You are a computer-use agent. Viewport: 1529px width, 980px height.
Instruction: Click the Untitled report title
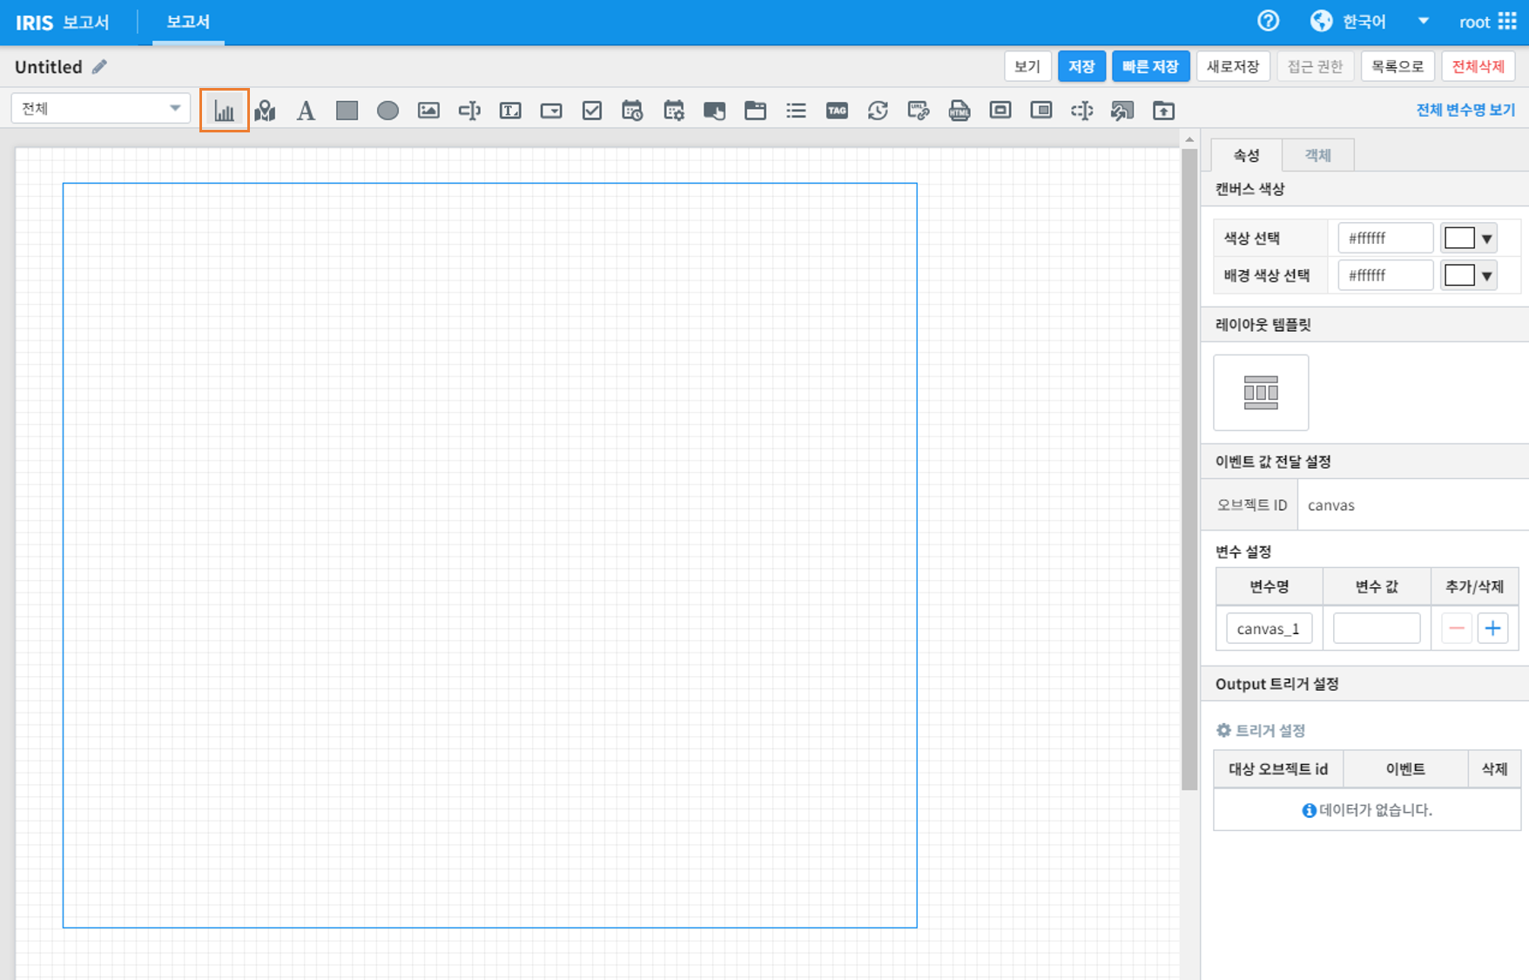49,67
